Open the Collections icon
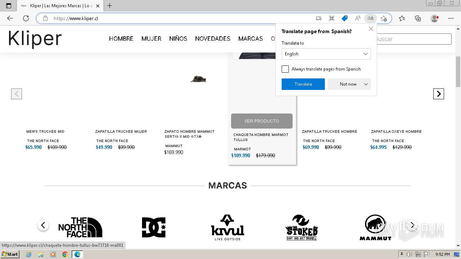The width and height of the screenshot is (461, 259). pos(418,18)
